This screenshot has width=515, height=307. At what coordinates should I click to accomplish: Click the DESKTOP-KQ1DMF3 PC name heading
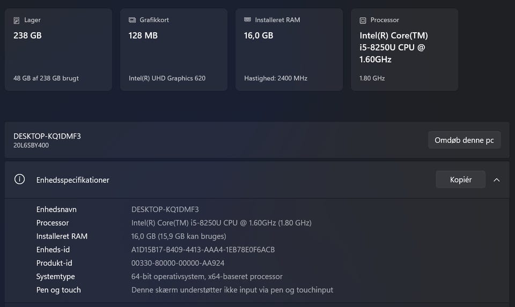(x=47, y=136)
